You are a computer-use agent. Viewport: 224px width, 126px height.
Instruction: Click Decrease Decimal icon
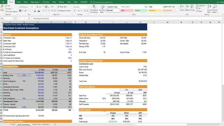(87, 11)
